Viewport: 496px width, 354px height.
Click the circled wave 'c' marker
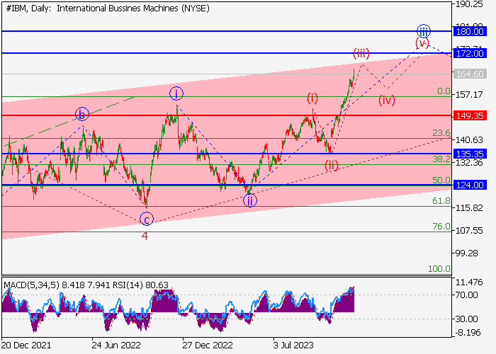(x=147, y=219)
